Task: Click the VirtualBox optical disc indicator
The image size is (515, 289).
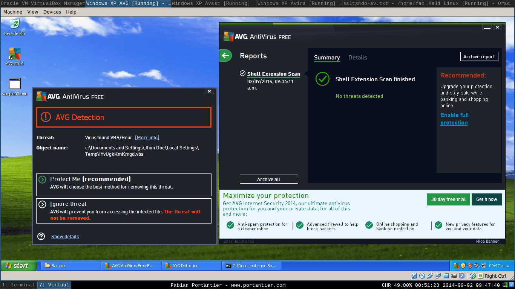Action: click(x=422, y=276)
